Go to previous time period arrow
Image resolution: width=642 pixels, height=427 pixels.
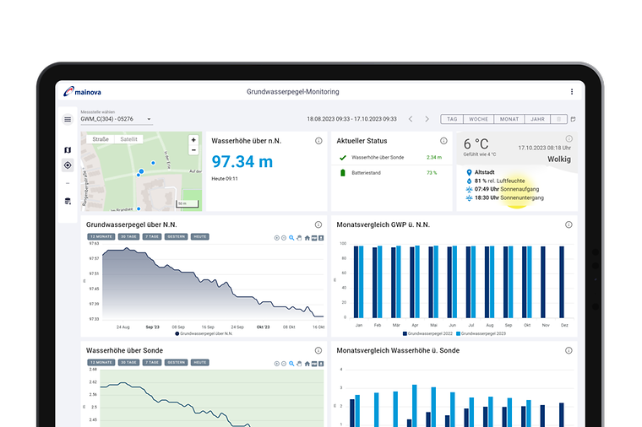point(411,119)
